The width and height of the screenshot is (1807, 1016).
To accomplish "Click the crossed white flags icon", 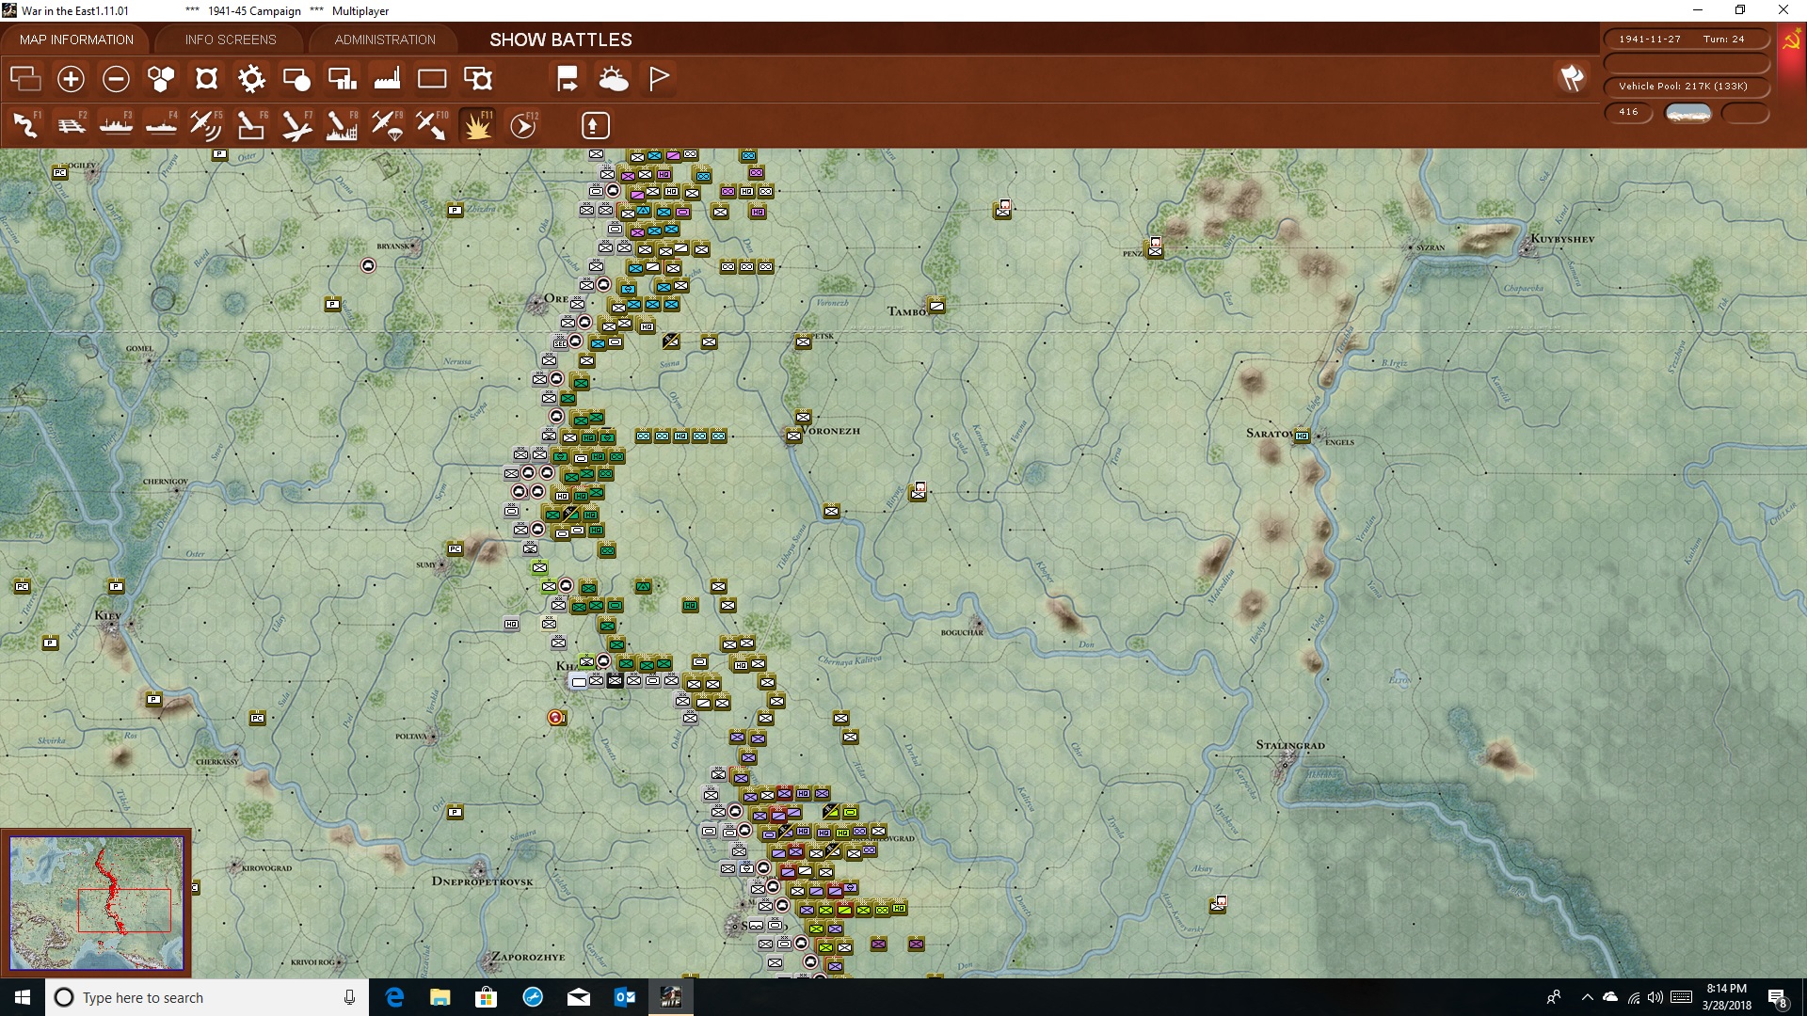I will (1572, 78).
